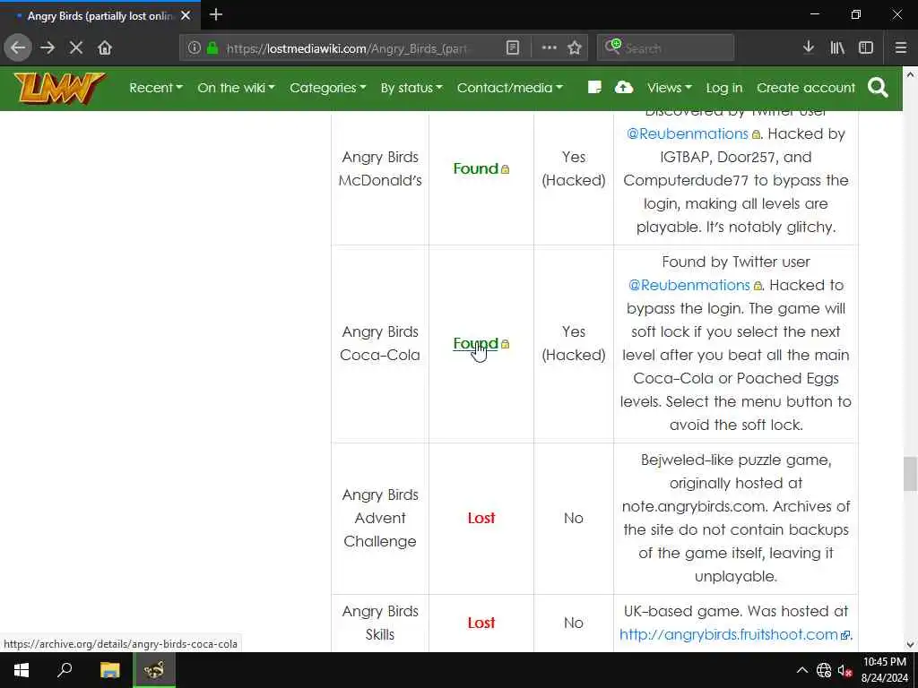Screen dimensions: 918x688
Task: Click 'No' in Advent Challenge row
Action: click(574, 519)
